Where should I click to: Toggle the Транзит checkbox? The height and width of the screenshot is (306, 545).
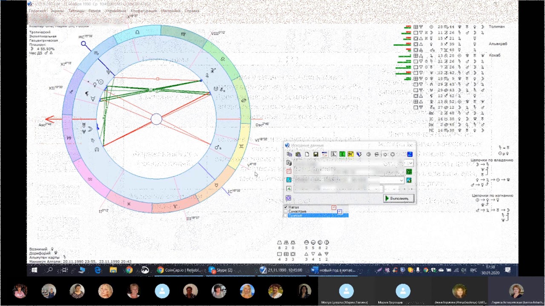click(x=286, y=215)
